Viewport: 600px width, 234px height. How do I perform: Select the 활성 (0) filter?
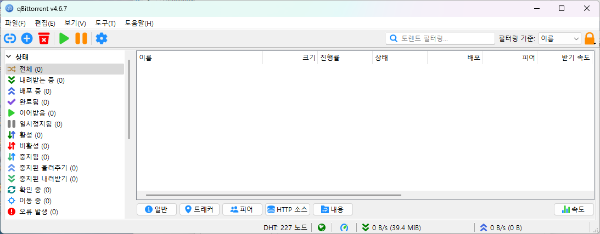64,135
